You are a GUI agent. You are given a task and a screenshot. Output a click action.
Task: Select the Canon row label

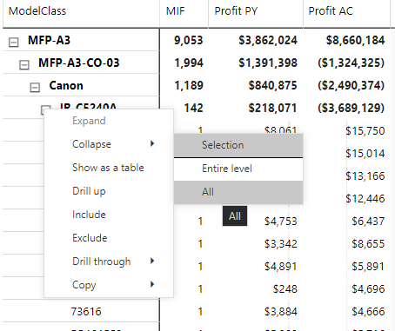click(66, 85)
